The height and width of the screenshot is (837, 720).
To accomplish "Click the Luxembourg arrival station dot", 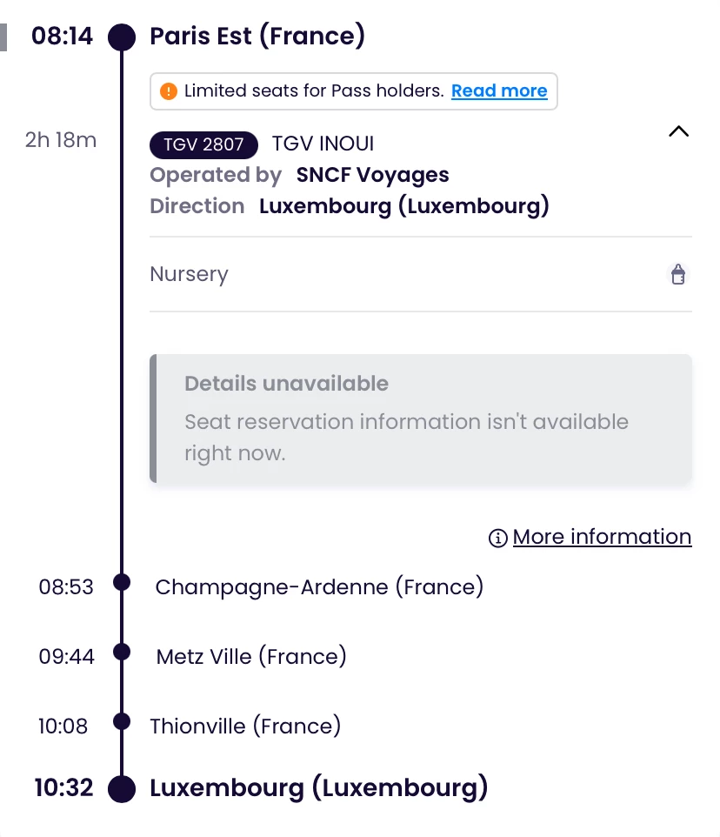I will 122,789.
